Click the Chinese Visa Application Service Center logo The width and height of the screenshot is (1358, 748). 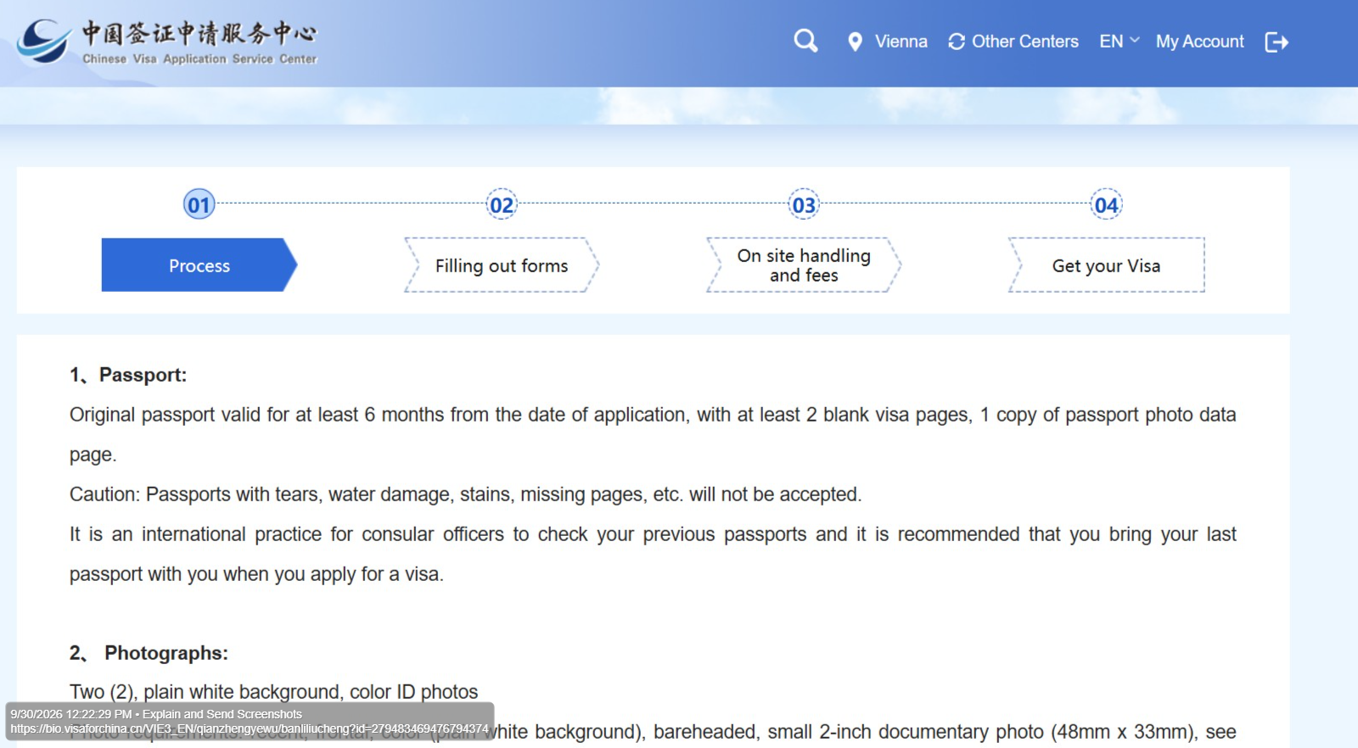click(167, 42)
